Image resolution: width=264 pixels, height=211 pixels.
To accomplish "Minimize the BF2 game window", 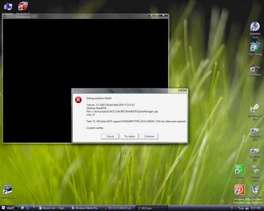I will pyautogui.click(x=151, y=15).
